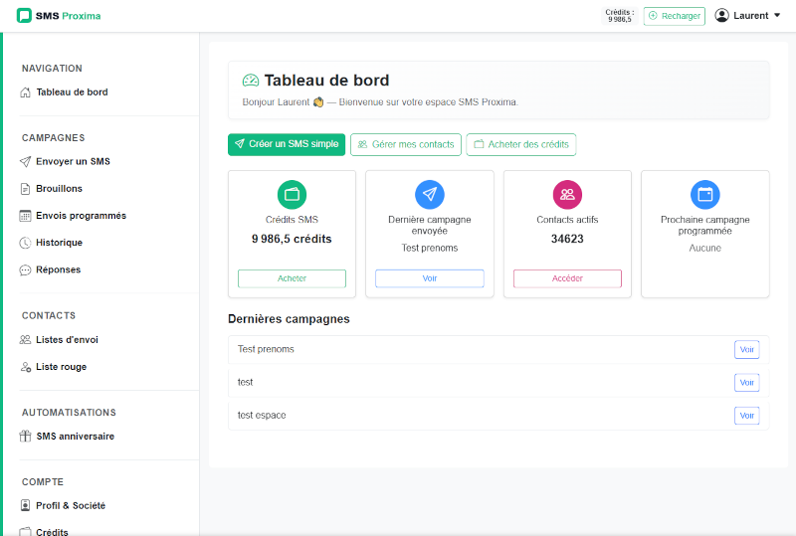Click Voir for test espace campaign
Screen dimensions: 796x536
tap(747, 416)
